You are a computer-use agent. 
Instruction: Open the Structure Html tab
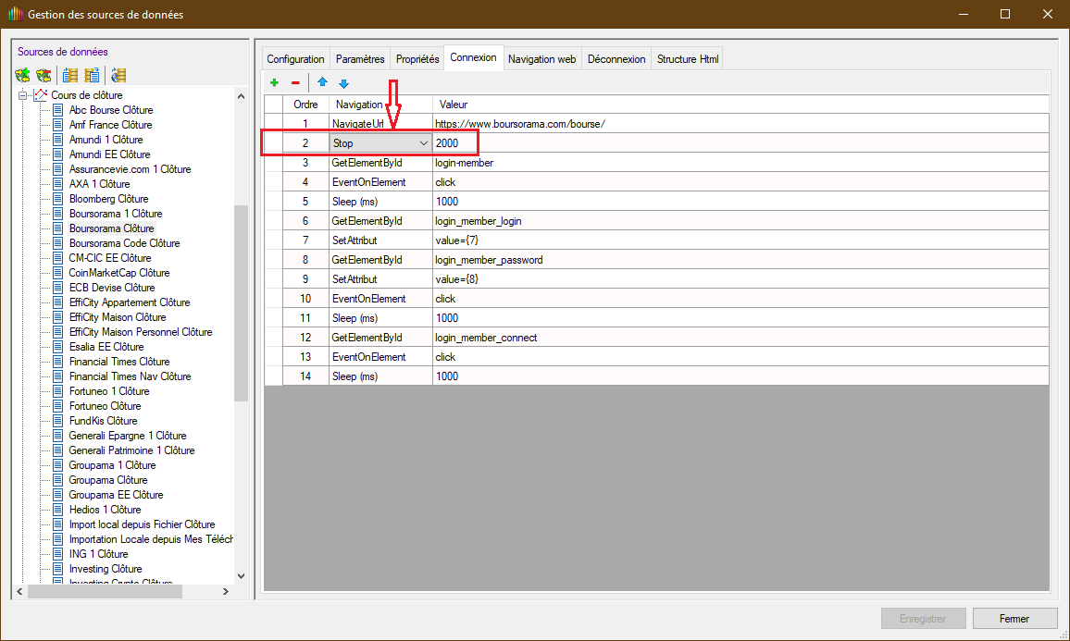click(x=687, y=59)
